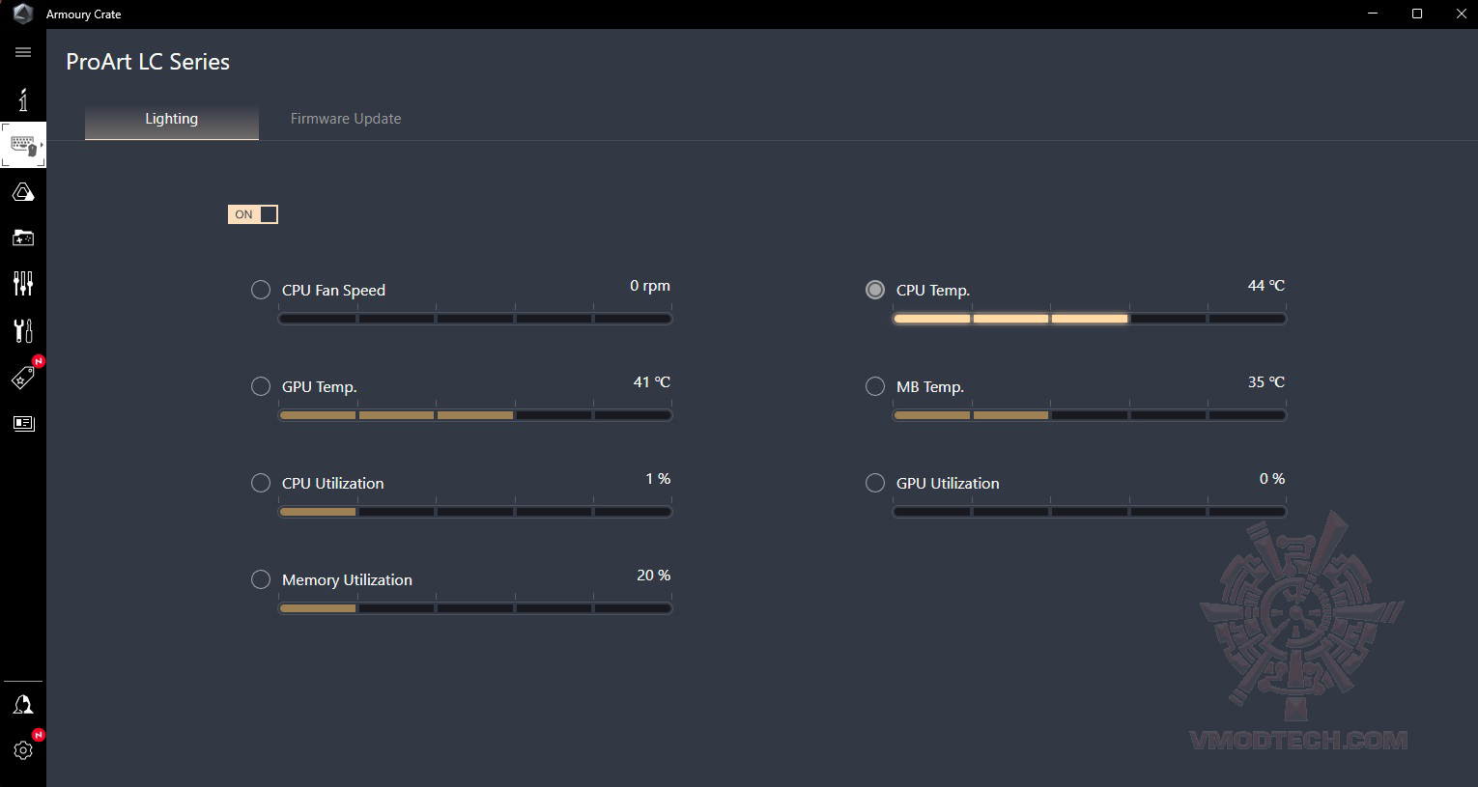Viewport: 1478px width, 787px height.
Task: Open the Home info sidebar icon
Action: click(x=23, y=99)
